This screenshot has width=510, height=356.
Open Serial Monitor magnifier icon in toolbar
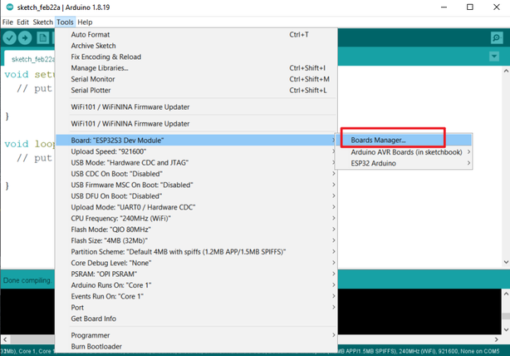tap(498, 37)
